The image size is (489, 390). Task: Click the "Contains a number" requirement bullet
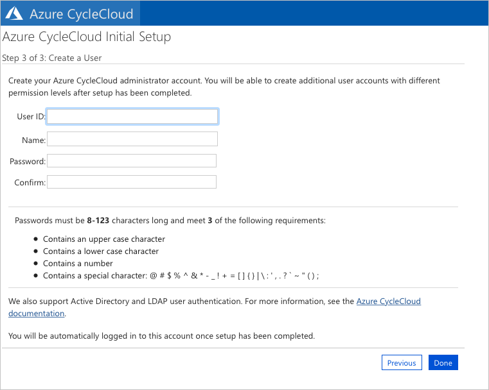78,264
